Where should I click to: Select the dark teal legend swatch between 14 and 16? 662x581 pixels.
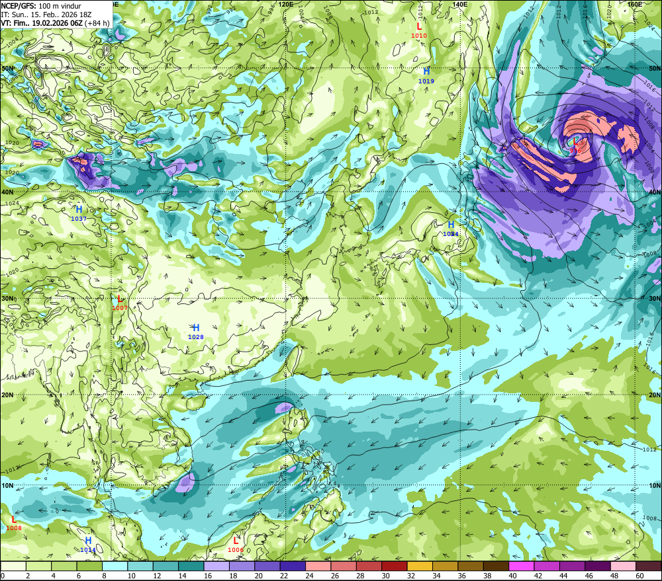tap(191, 566)
